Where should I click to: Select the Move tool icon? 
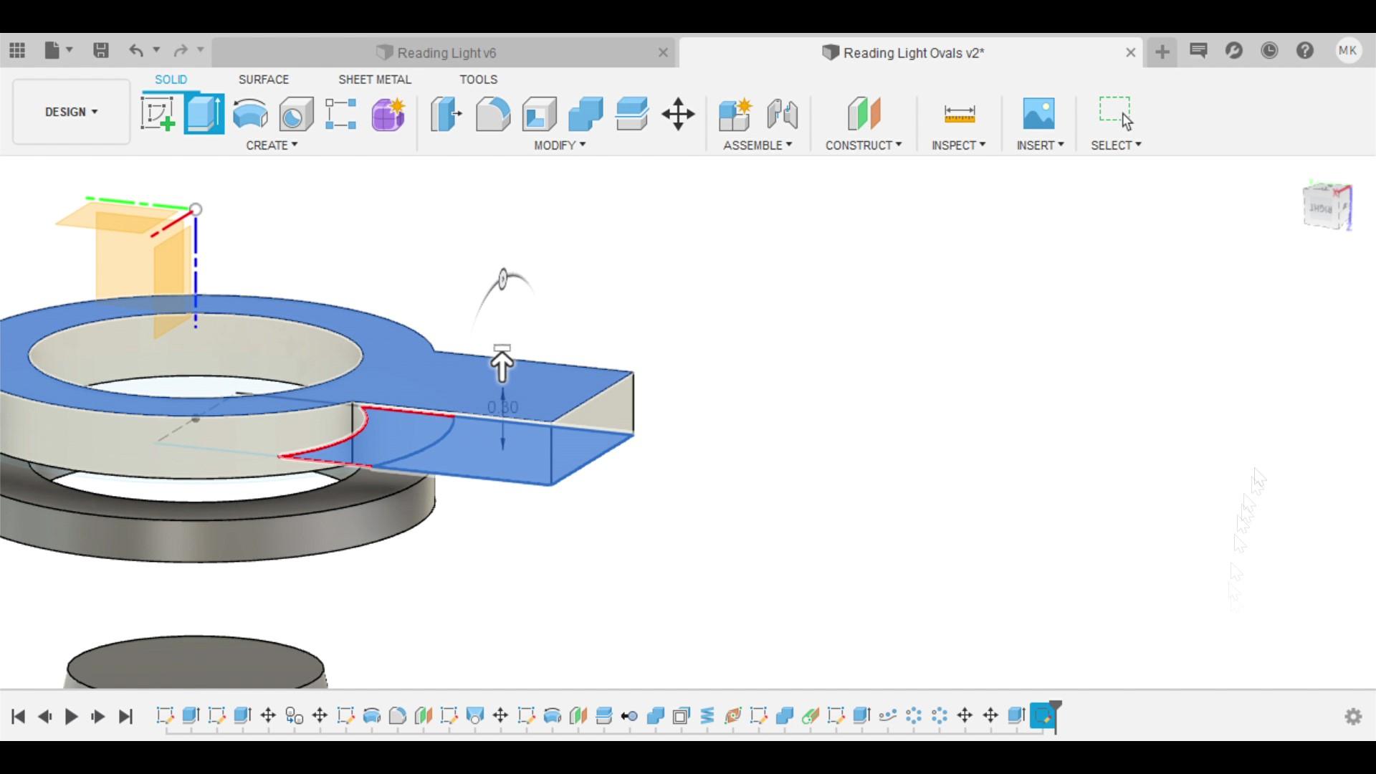point(679,113)
